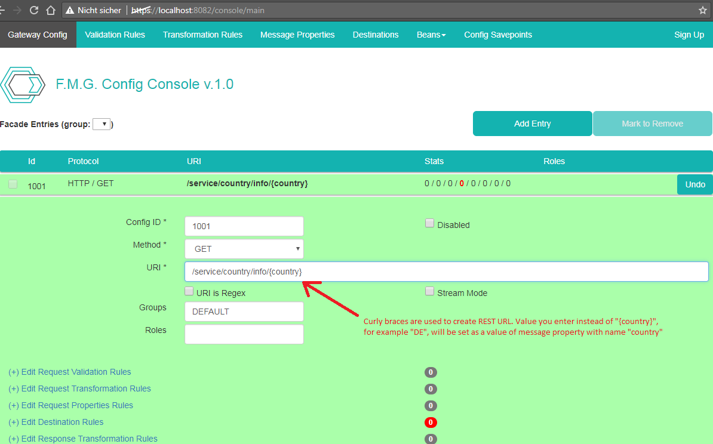Click the browser reload icon
This screenshot has height=444, width=713.
click(x=34, y=10)
